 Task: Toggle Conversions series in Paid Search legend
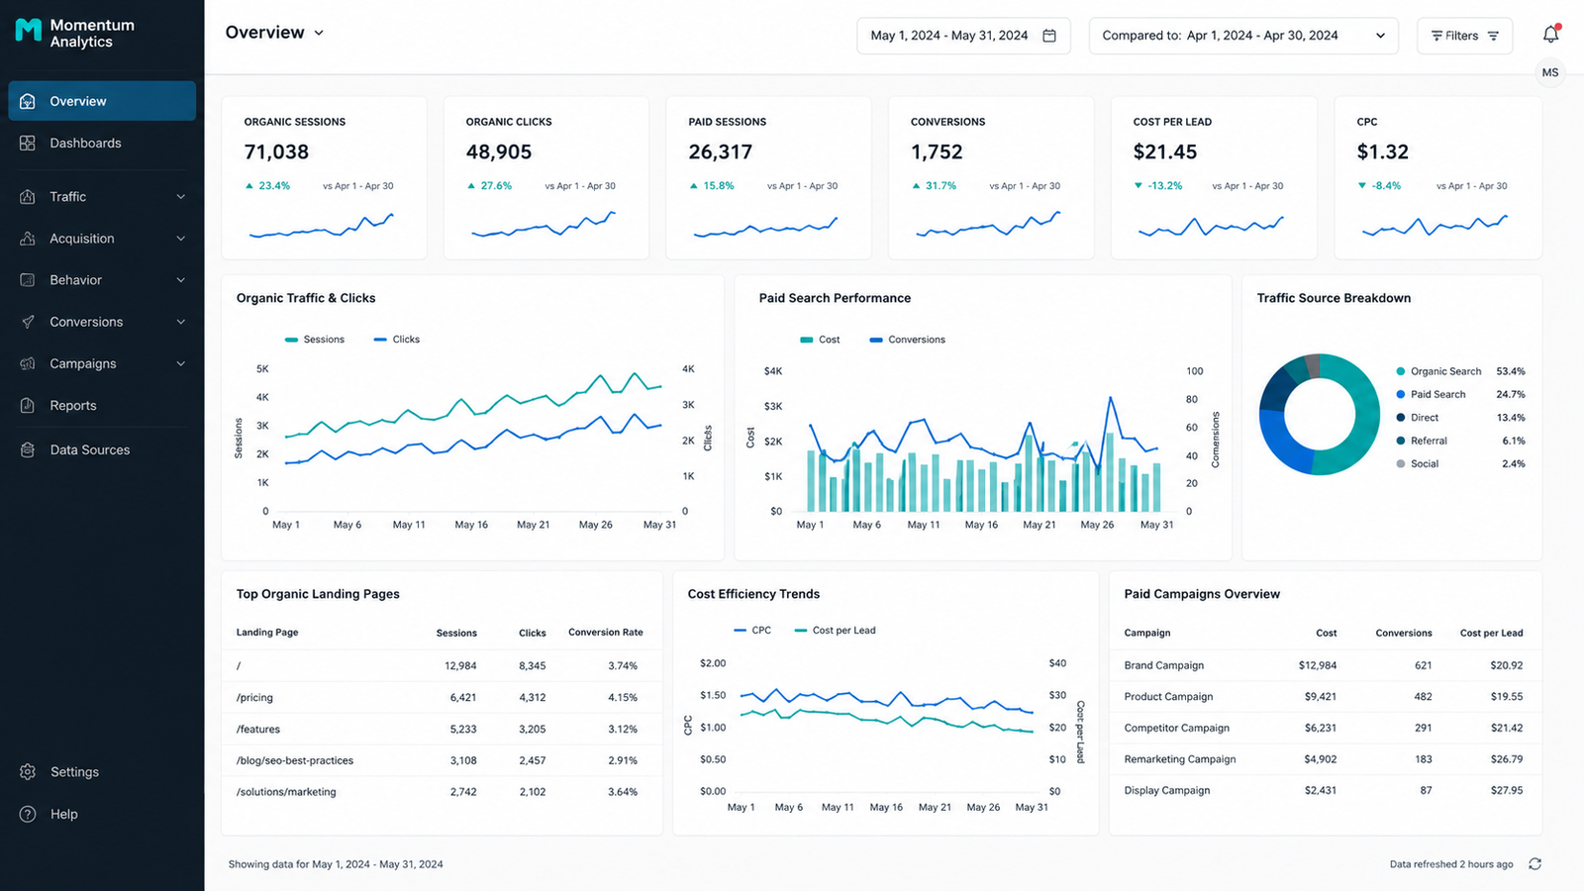click(x=907, y=340)
